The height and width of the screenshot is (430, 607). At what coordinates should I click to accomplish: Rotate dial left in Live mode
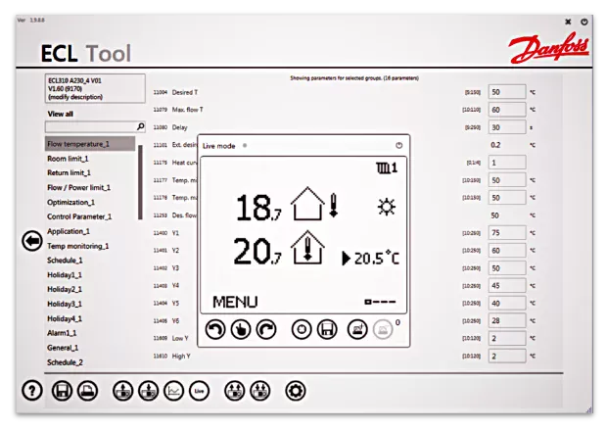click(x=215, y=330)
